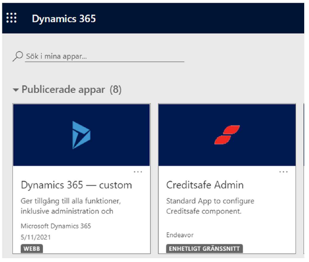Open more options on Dynamics 365 — custom tile
The width and height of the screenshot is (309, 262).
coord(138,172)
